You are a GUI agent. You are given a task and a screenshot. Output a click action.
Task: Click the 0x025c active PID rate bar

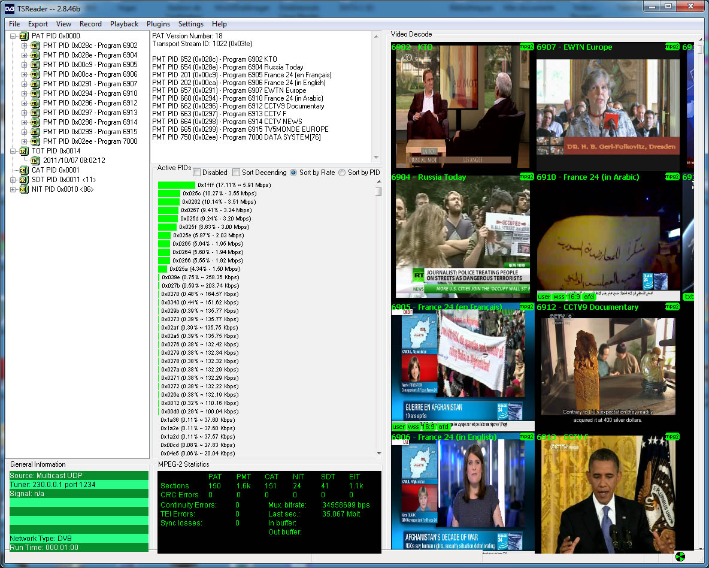(x=169, y=194)
